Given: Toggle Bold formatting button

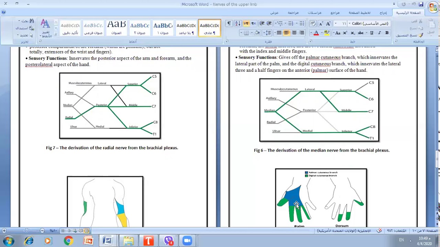Looking at the screenshot, I should (x=387, y=33).
